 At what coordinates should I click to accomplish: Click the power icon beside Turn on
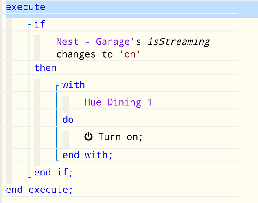click(x=89, y=137)
